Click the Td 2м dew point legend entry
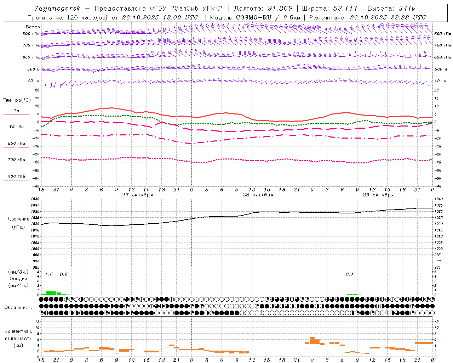This screenshot has height=363, width=453. tap(17, 127)
